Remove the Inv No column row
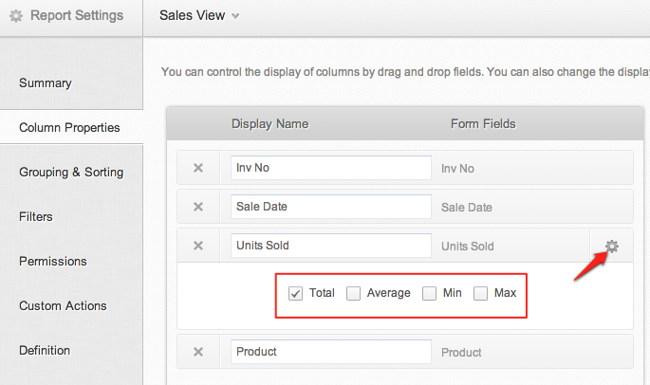 198,168
